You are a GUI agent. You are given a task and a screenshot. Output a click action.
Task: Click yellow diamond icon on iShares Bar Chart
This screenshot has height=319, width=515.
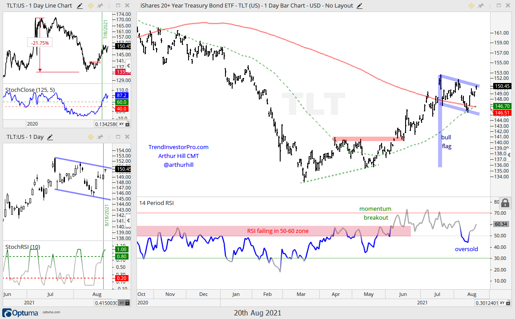point(471,6)
